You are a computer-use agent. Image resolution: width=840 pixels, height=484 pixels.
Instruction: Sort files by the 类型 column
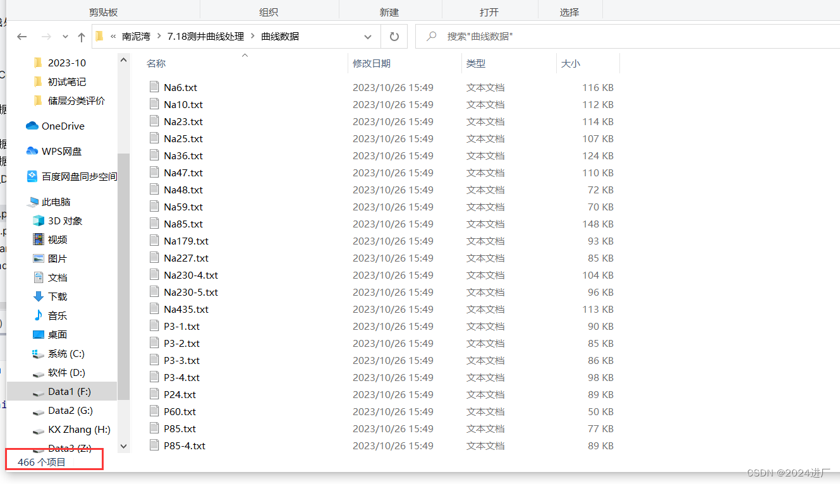(476, 64)
